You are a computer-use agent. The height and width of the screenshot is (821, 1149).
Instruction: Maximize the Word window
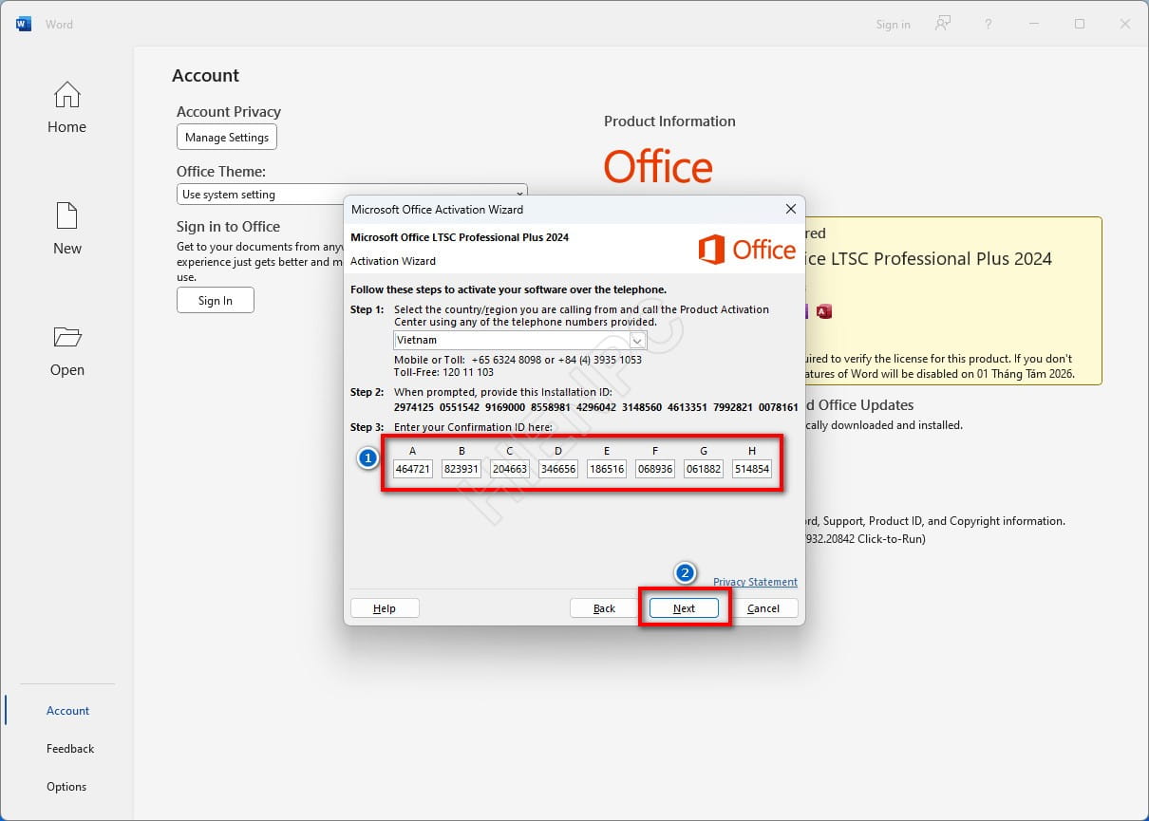[1080, 24]
